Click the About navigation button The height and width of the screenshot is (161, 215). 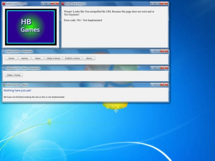coord(89,58)
